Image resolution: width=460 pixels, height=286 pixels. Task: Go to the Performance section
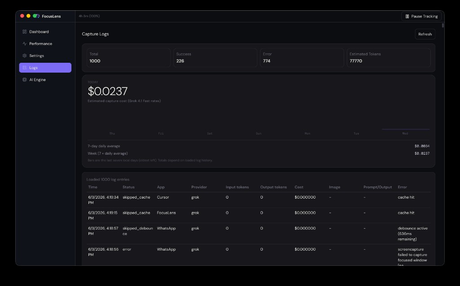[x=45, y=43]
